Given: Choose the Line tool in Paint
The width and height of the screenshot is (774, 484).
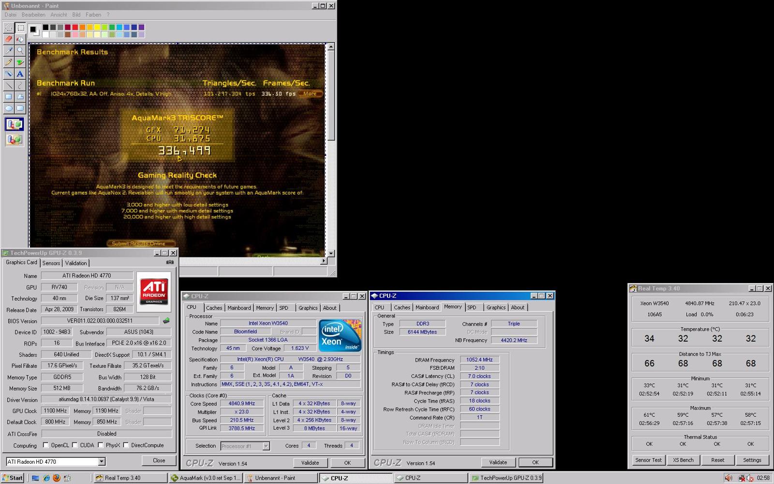Looking at the screenshot, I should [x=9, y=85].
